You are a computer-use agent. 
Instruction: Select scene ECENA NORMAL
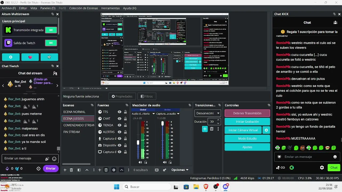[78, 112]
